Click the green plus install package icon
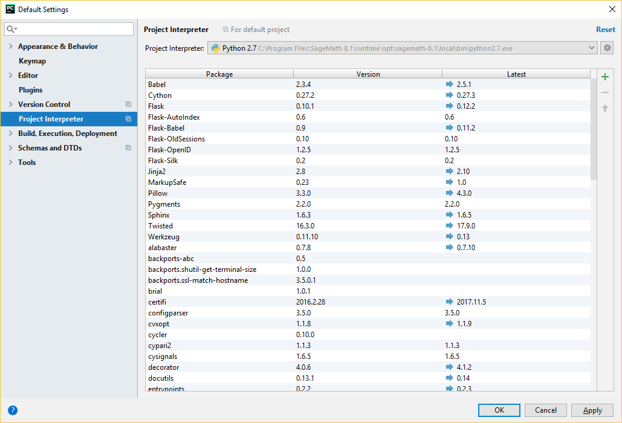The height and width of the screenshot is (423, 622). pyautogui.click(x=605, y=77)
